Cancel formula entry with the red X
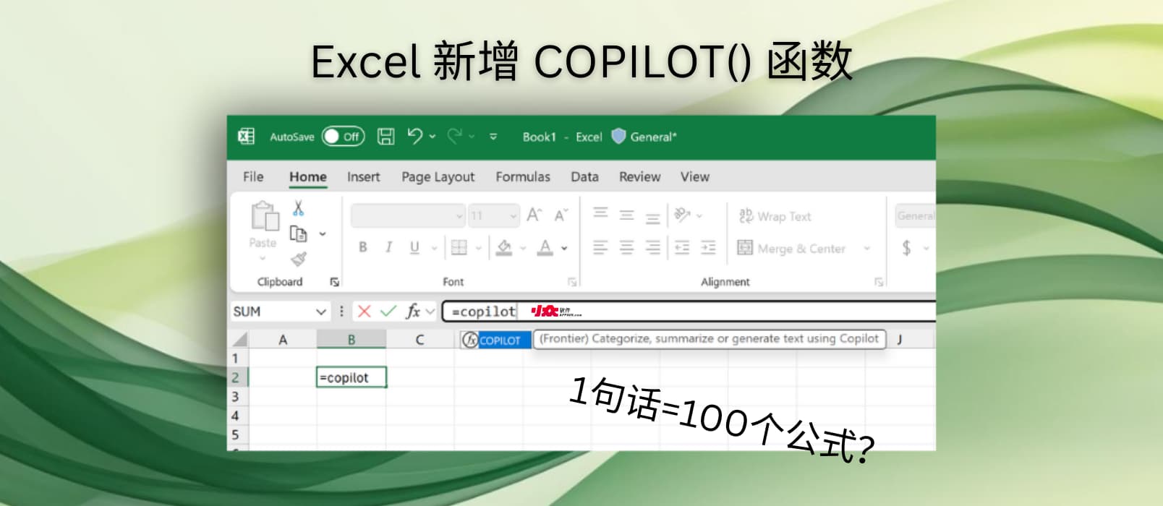1163x506 pixels. [x=364, y=312]
